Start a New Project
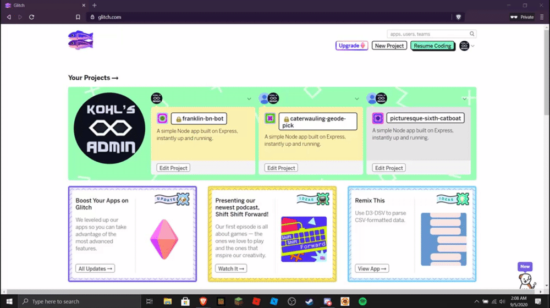 click(x=389, y=46)
